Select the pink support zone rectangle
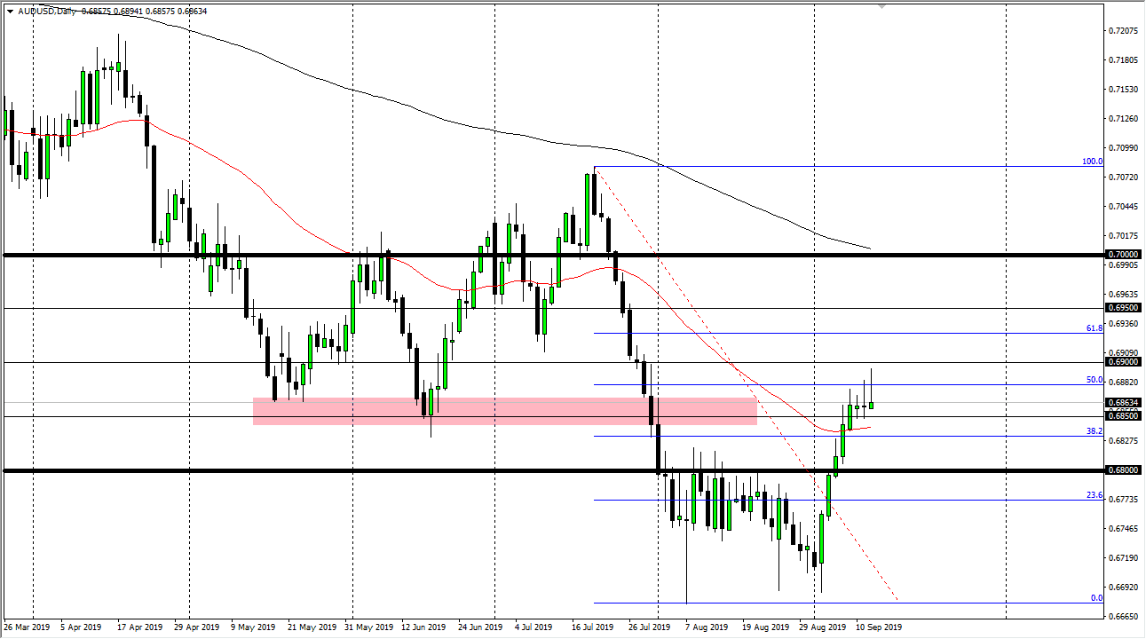Viewport: 1146px width, 639px height. (x=504, y=411)
